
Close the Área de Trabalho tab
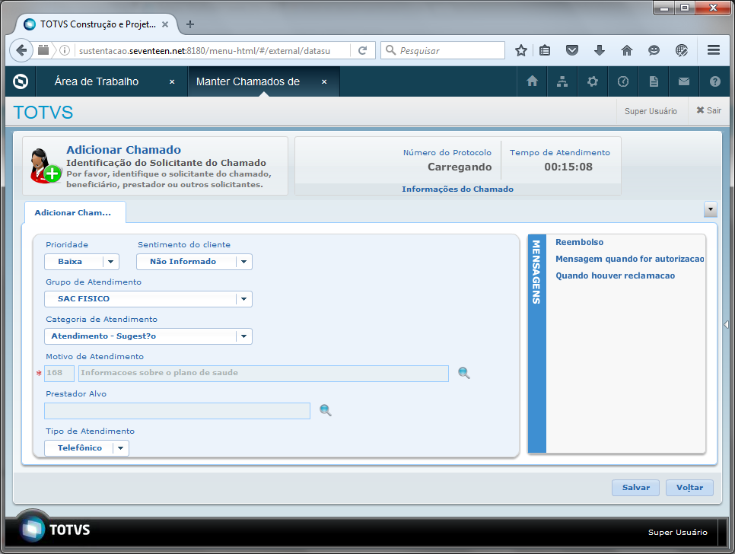(172, 81)
